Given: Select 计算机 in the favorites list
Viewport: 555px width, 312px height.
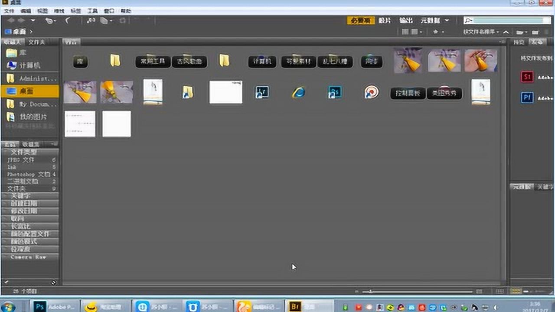Looking at the screenshot, I should [x=29, y=65].
